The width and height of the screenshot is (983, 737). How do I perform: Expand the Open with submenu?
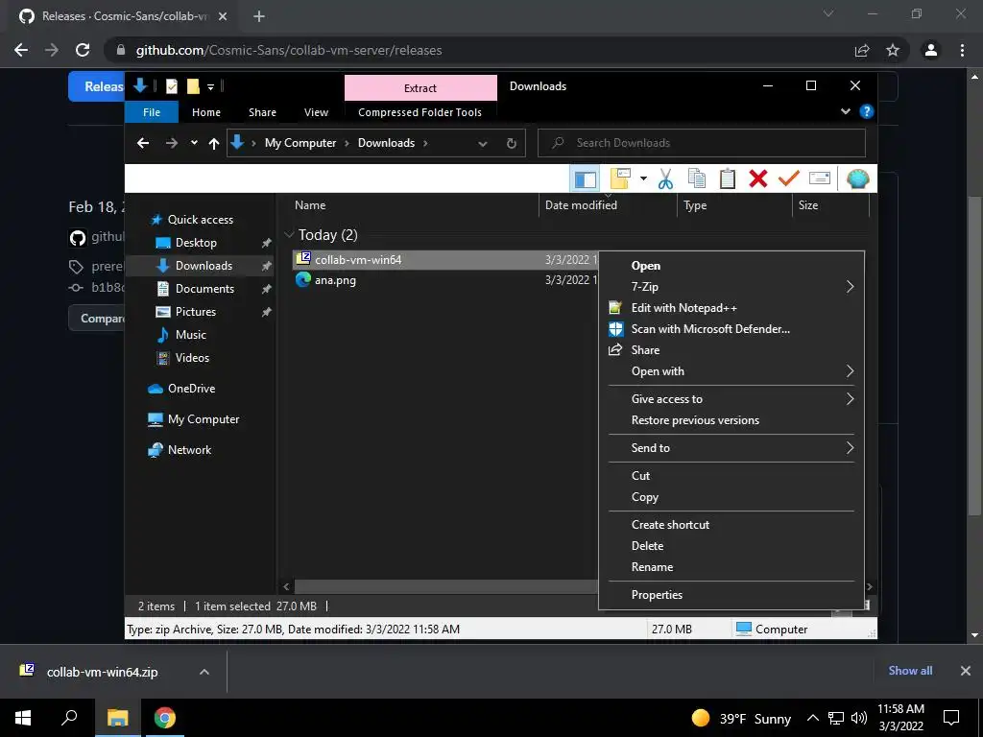tap(731, 371)
